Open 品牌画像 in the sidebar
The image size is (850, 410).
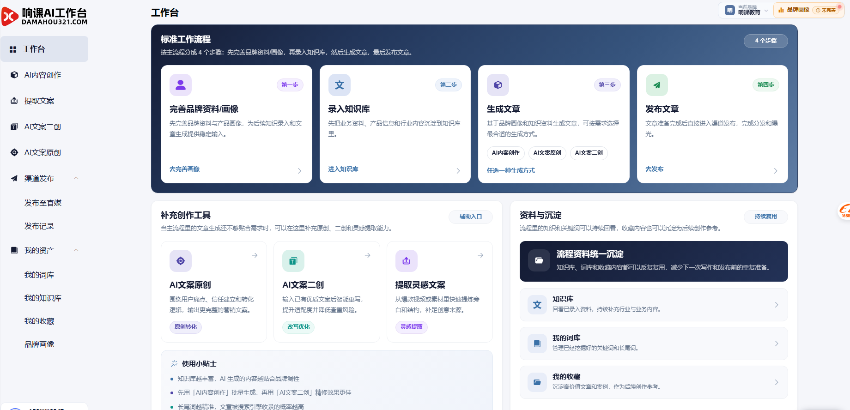(39, 344)
